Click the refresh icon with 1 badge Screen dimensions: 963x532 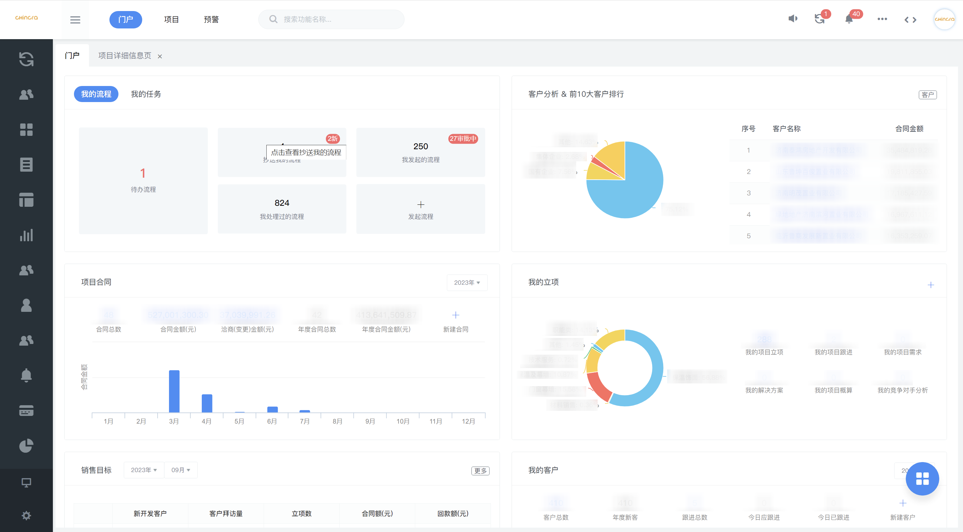pos(819,19)
